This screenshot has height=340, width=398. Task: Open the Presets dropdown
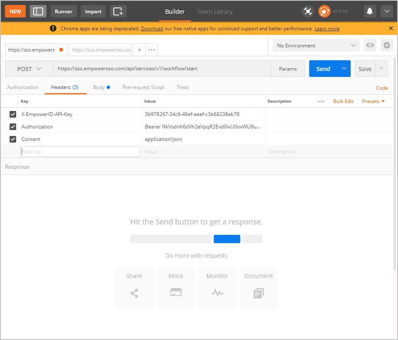tap(373, 101)
